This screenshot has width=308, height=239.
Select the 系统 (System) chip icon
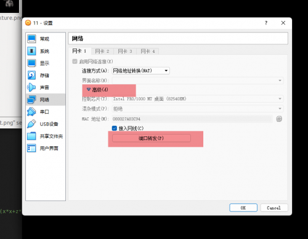(31, 51)
